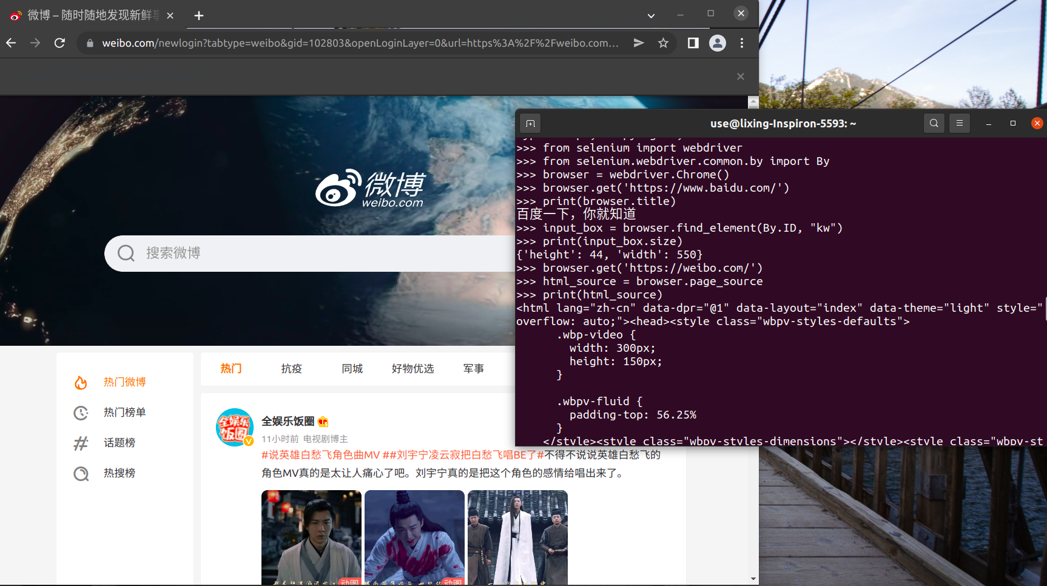Dismiss the automation infobar close X

(x=740, y=76)
